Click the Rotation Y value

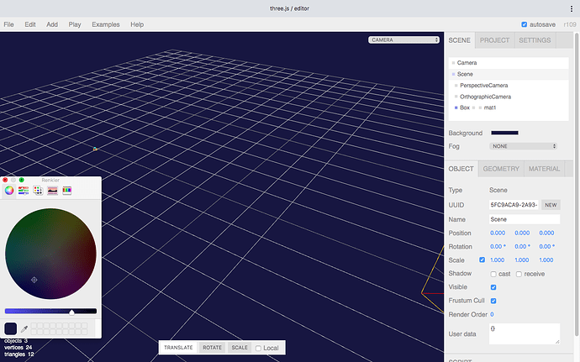click(x=522, y=247)
